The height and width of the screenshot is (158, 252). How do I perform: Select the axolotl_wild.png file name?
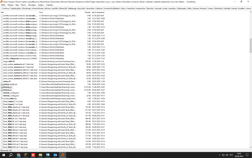point(10,99)
